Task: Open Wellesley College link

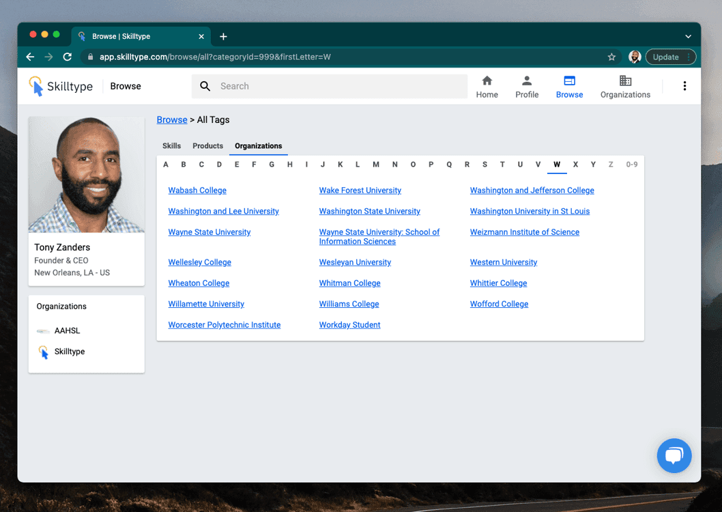Action: tap(199, 262)
